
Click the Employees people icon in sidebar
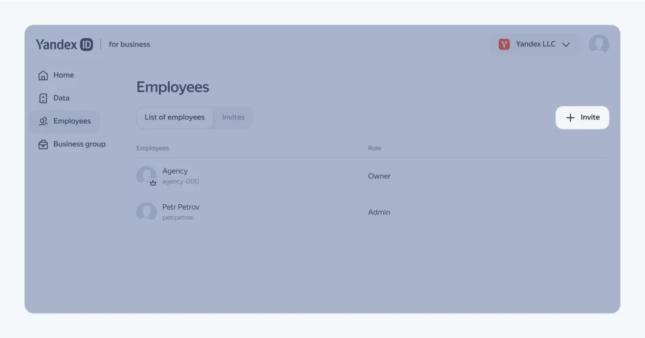pyautogui.click(x=43, y=121)
